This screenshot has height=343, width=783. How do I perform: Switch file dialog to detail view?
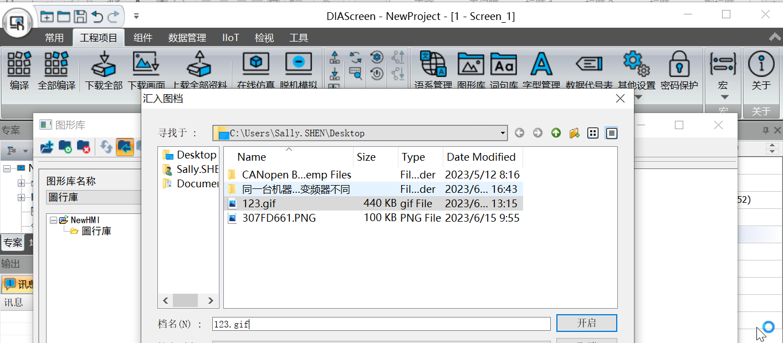(611, 133)
